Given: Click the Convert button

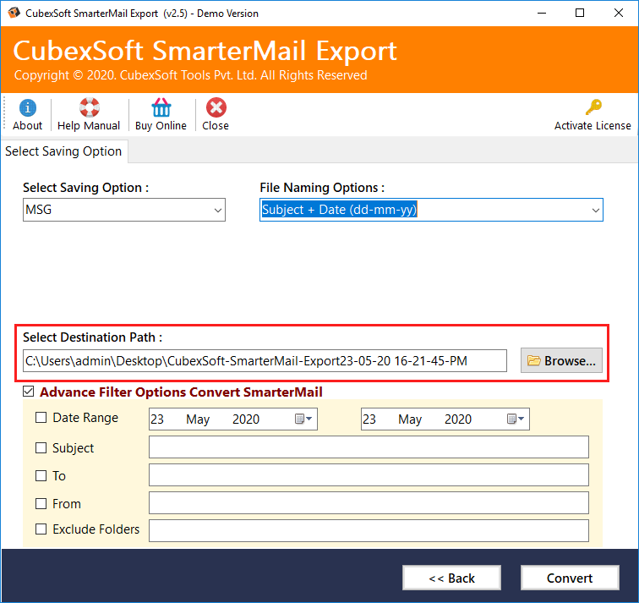Looking at the screenshot, I should [x=570, y=578].
